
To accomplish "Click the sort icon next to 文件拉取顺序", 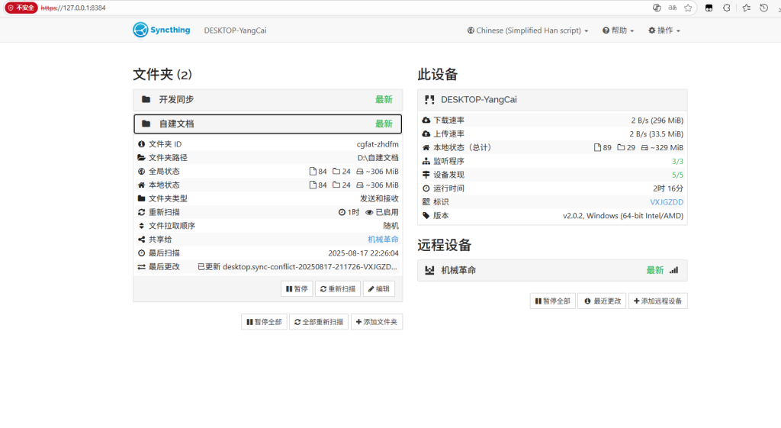I will pyautogui.click(x=141, y=226).
